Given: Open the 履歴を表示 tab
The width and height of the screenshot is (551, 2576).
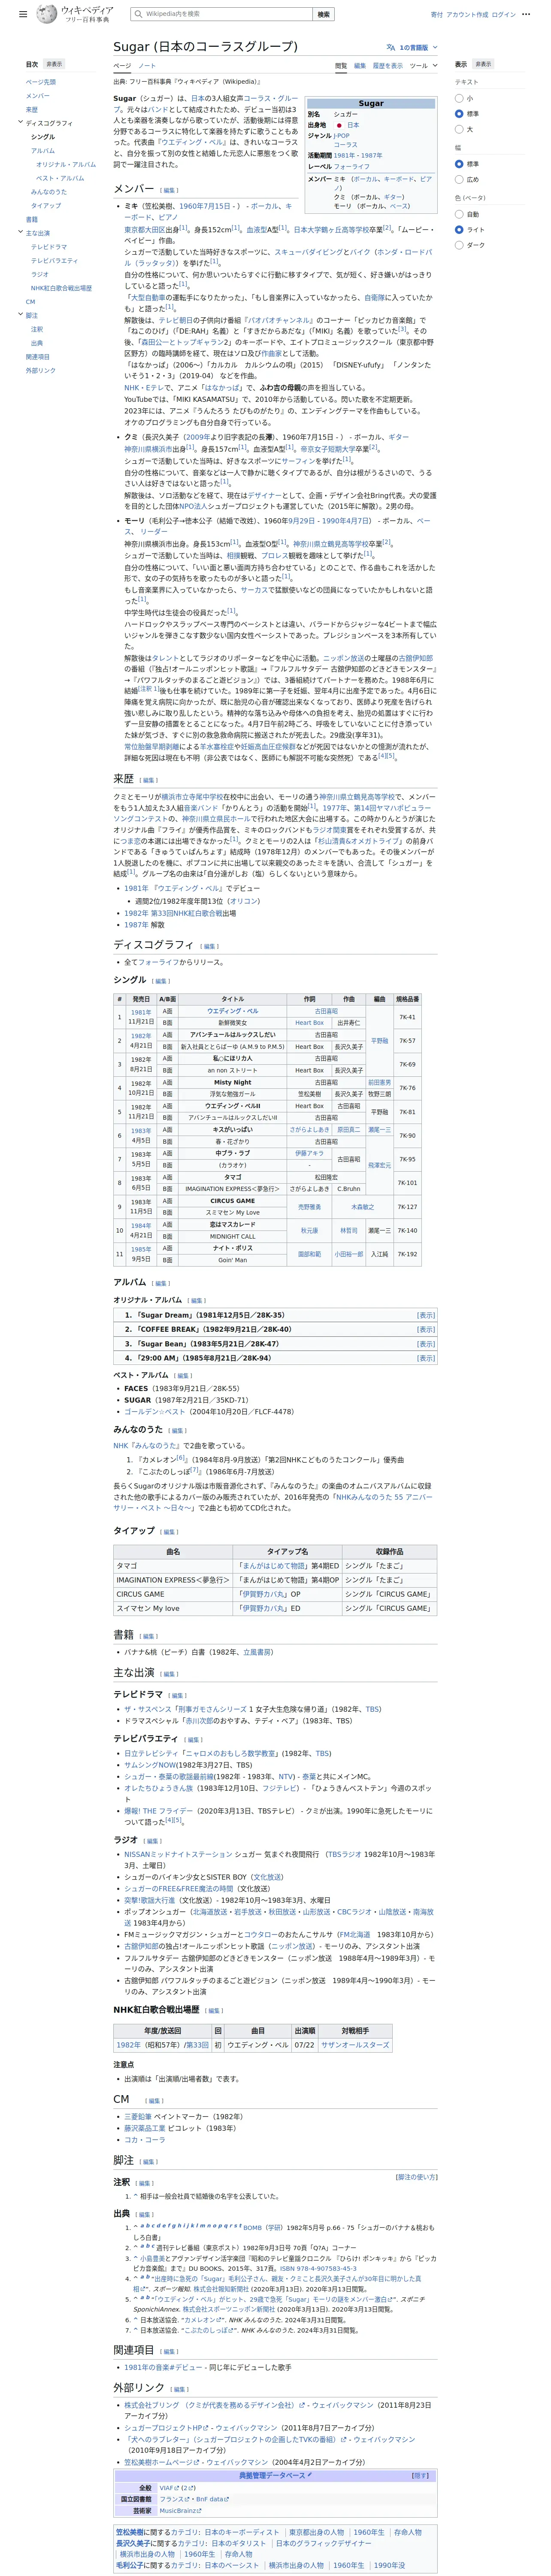Looking at the screenshot, I should coord(388,66).
